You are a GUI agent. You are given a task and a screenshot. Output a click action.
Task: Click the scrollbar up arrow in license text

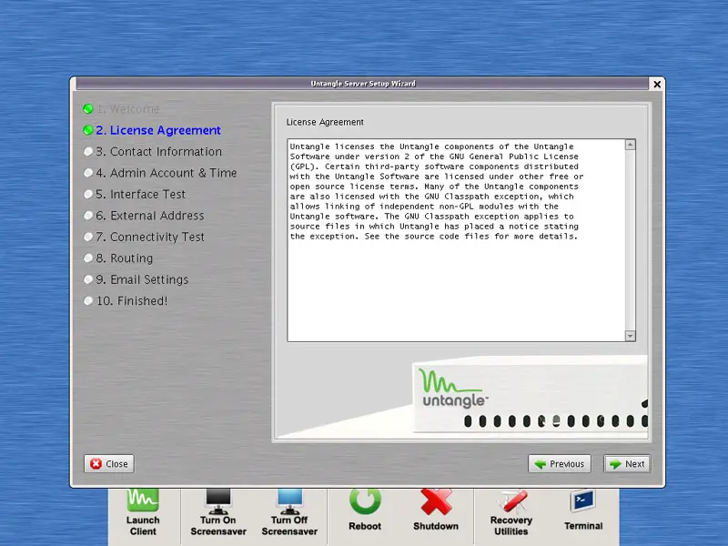(631, 145)
